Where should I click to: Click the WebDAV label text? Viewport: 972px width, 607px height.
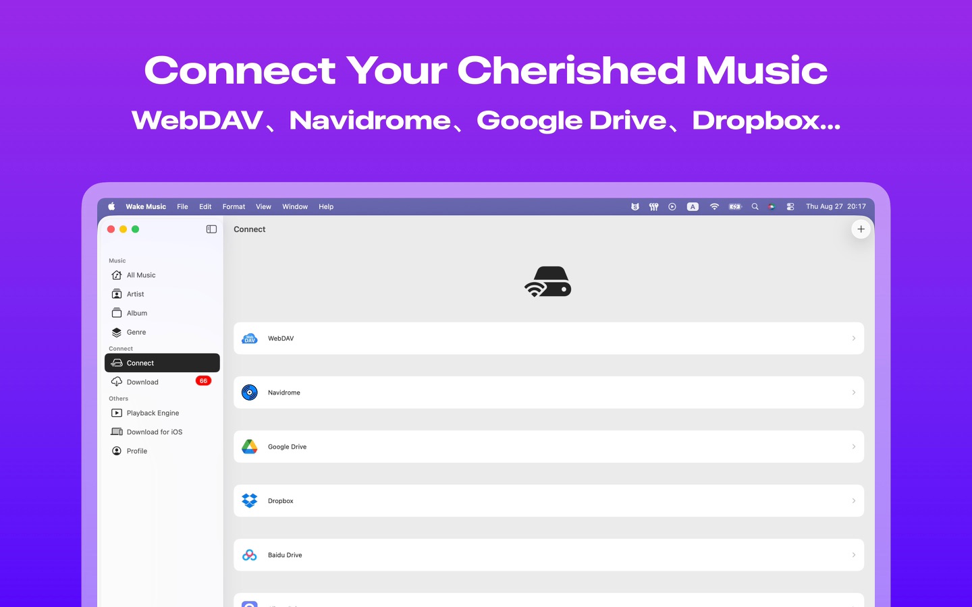click(x=281, y=339)
